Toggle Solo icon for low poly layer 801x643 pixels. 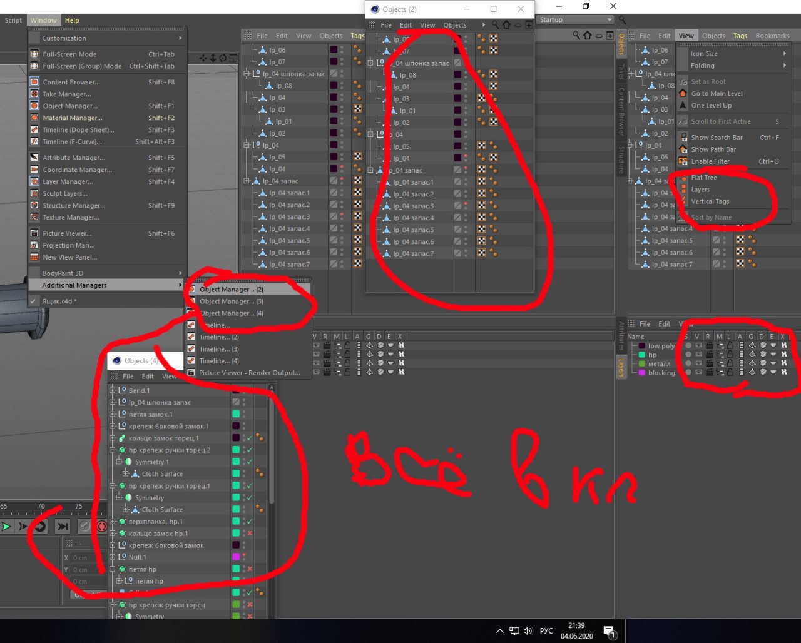[x=688, y=345]
